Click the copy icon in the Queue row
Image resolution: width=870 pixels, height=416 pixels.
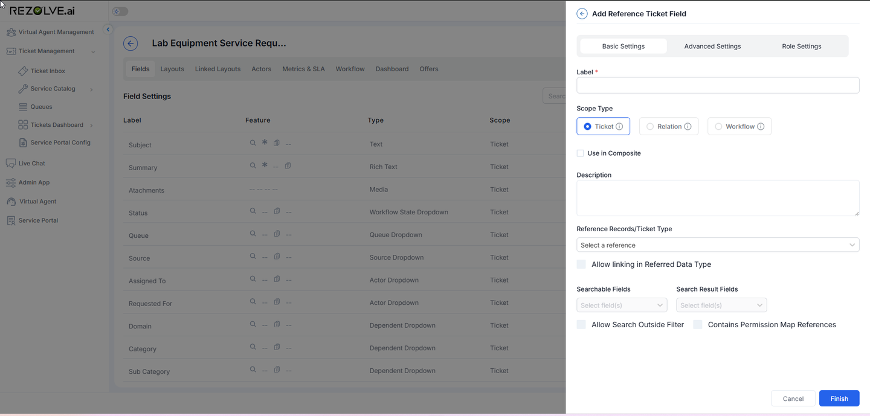tap(277, 234)
